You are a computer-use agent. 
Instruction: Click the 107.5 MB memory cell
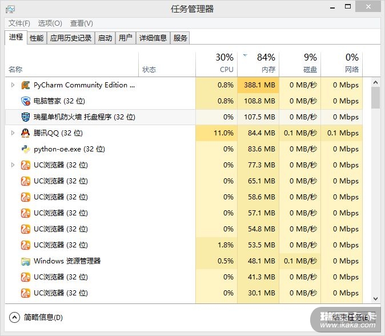pos(258,117)
